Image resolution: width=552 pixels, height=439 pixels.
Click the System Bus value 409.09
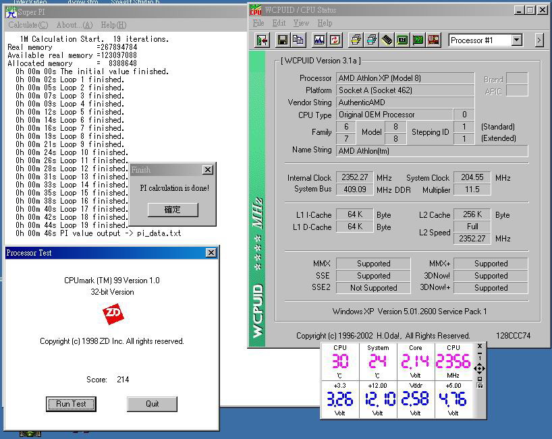pyautogui.click(x=354, y=189)
